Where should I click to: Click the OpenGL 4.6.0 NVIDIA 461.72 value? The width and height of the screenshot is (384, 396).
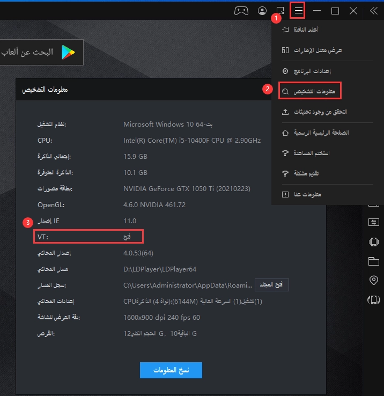pyautogui.click(x=154, y=205)
